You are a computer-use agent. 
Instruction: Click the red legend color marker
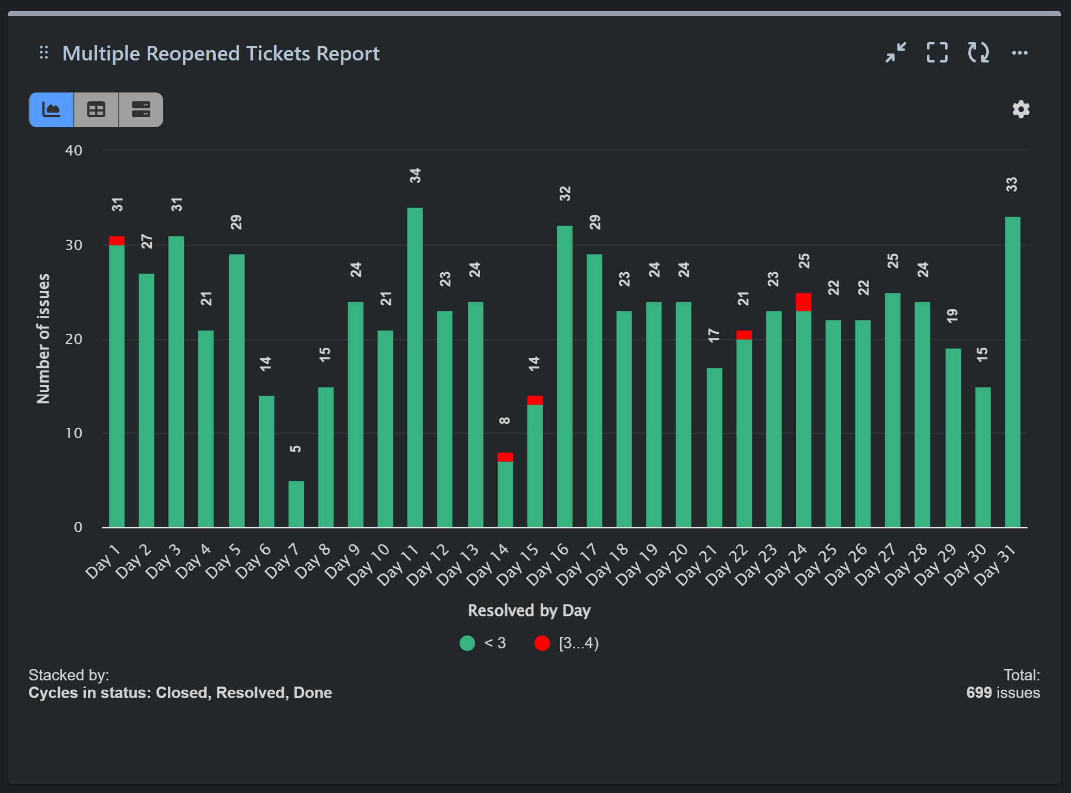coord(542,643)
